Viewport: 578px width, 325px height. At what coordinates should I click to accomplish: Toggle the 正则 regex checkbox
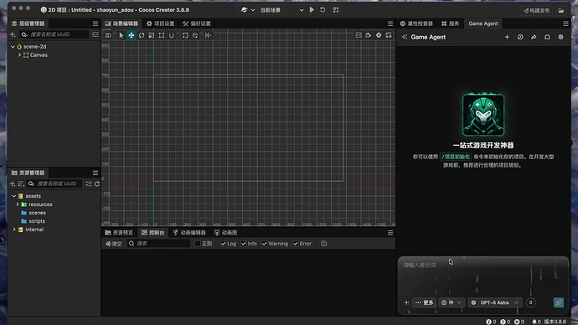point(198,244)
